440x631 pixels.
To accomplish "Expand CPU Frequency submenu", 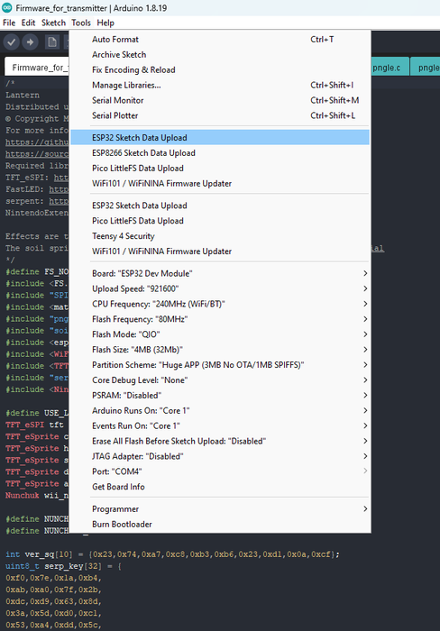I will [220, 305].
